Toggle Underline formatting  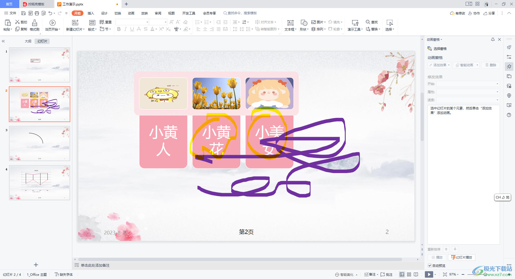click(132, 29)
